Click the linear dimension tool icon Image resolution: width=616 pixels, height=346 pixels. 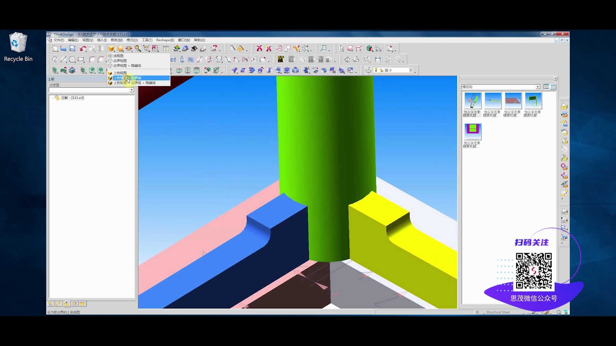[378, 59]
